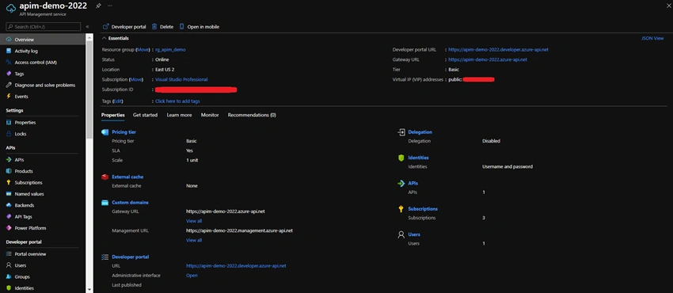Click Move link next to Subscription

click(136, 79)
